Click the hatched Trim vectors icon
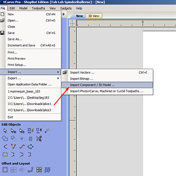This screenshot has height=176, width=176. pos(30,138)
